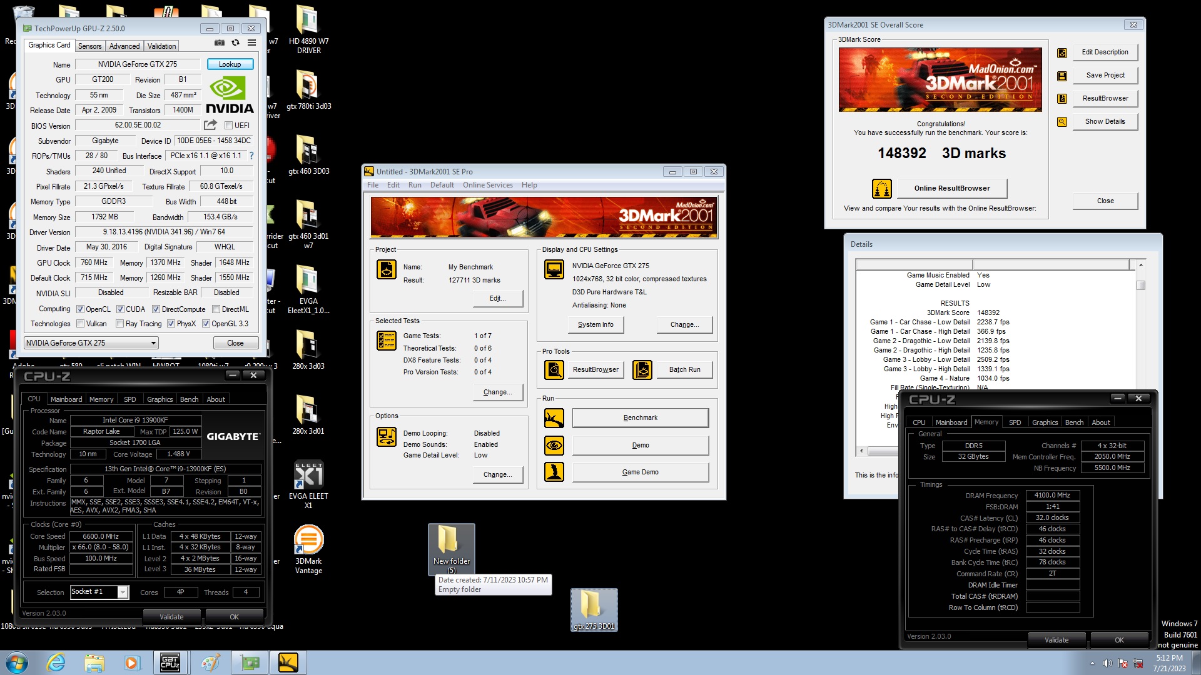Toggle OpenGL 3.3 checkbox
Screen dimensions: 1201x675
click(x=206, y=324)
